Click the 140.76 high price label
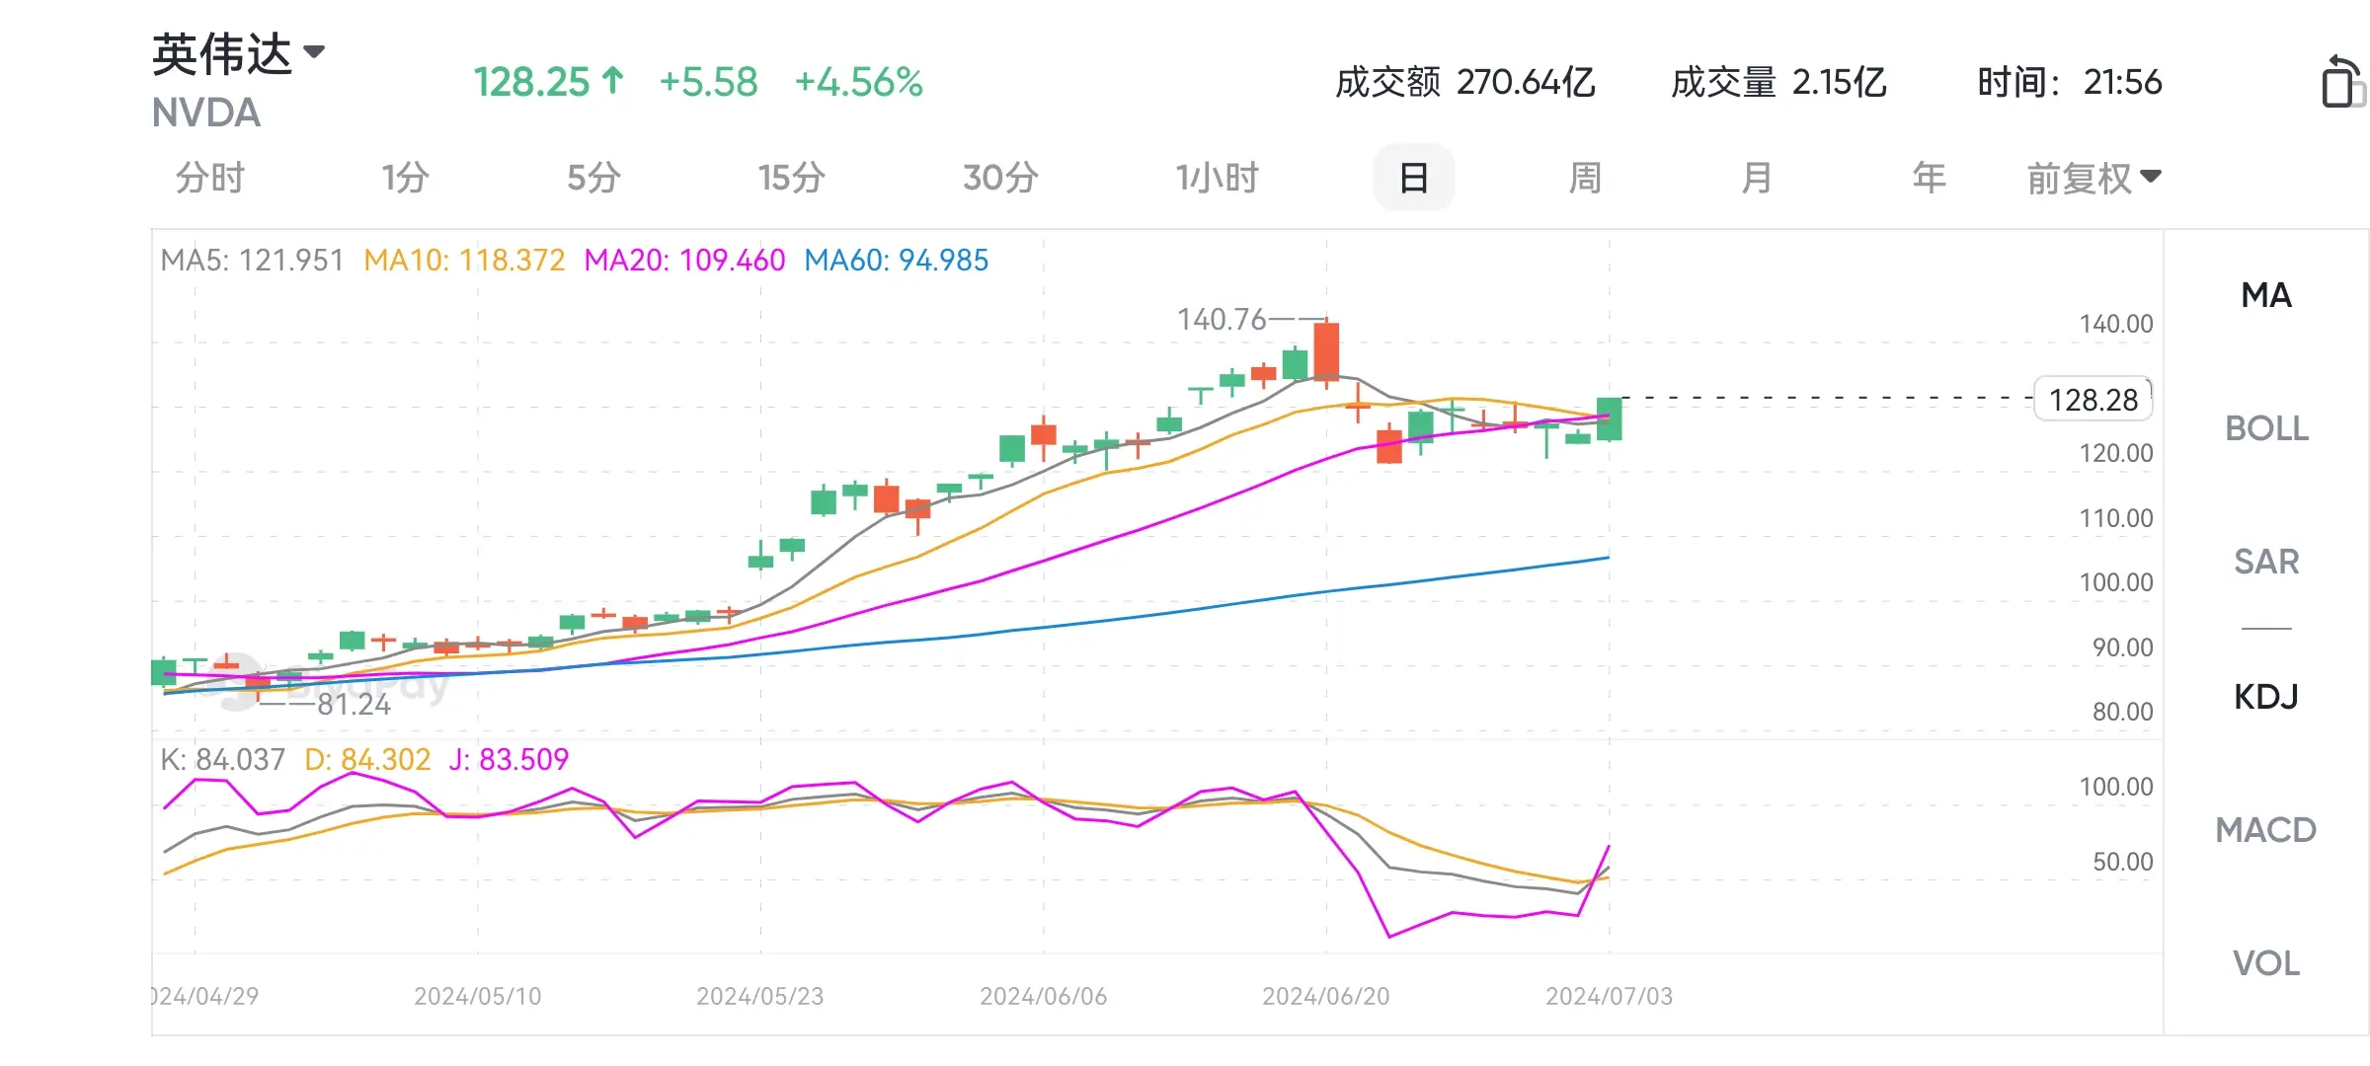This screenshot has height=1066, width=2370. tap(1222, 320)
